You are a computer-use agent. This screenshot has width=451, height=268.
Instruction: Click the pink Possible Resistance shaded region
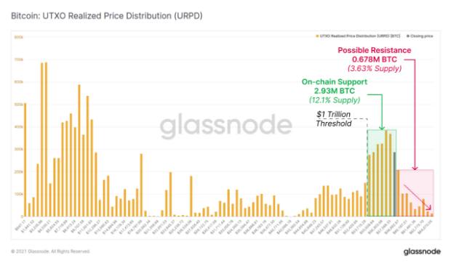(x=415, y=193)
